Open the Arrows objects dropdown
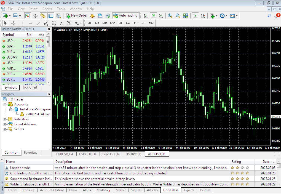This screenshot has width=281, height=194. point(78,23)
